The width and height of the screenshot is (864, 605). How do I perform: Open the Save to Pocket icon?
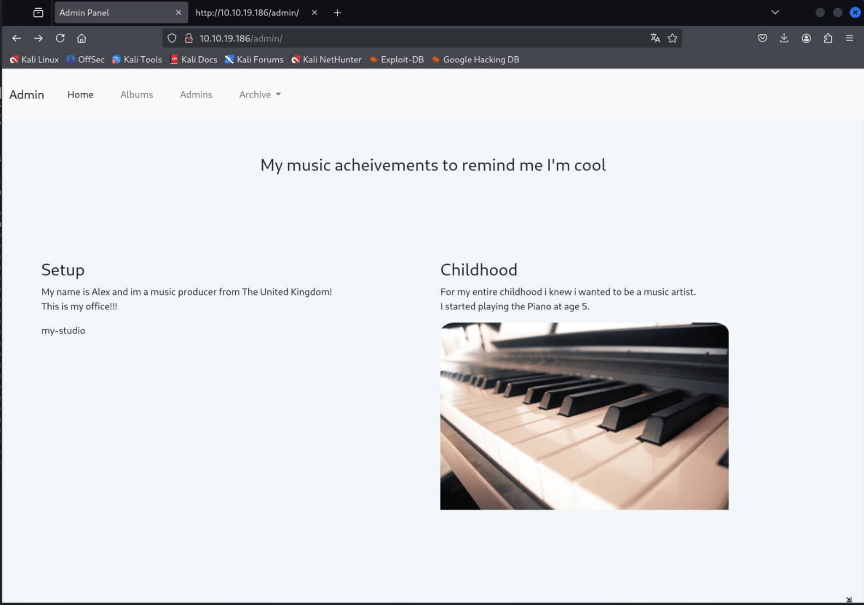tap(762, 38)
